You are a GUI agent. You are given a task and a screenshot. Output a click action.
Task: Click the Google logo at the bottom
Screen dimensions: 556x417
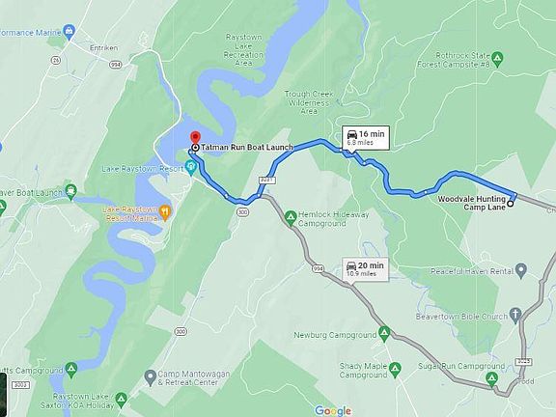click(333, 410)
